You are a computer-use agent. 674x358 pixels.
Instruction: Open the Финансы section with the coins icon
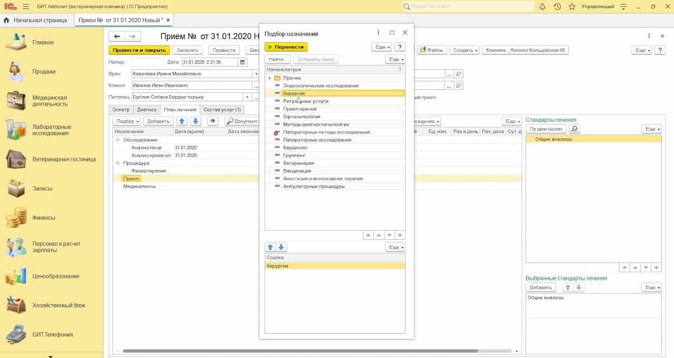(43, 218)
